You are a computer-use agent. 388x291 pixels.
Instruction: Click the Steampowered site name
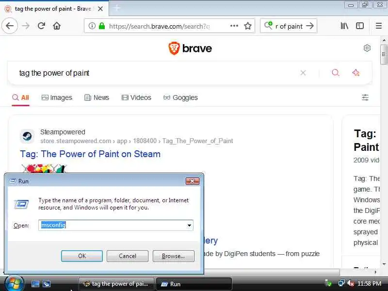click(63, 132)
